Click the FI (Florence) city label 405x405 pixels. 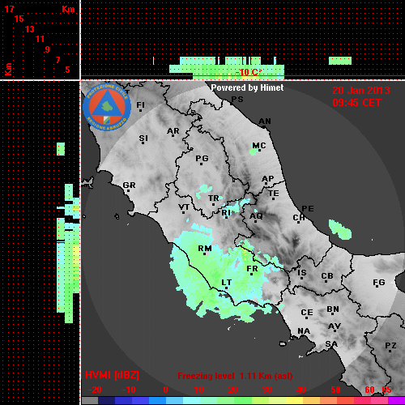140,104
